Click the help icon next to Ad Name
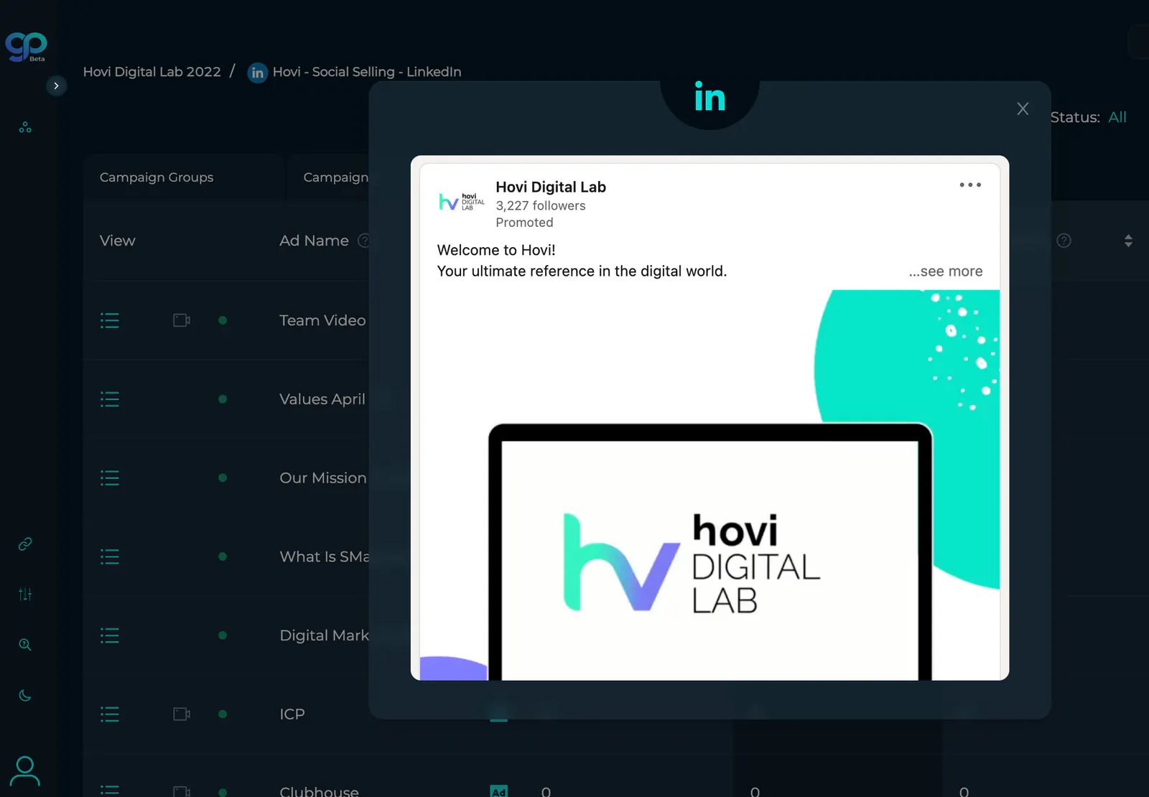The width and height of the screenshot is (1149, 797). pos(363,241)
